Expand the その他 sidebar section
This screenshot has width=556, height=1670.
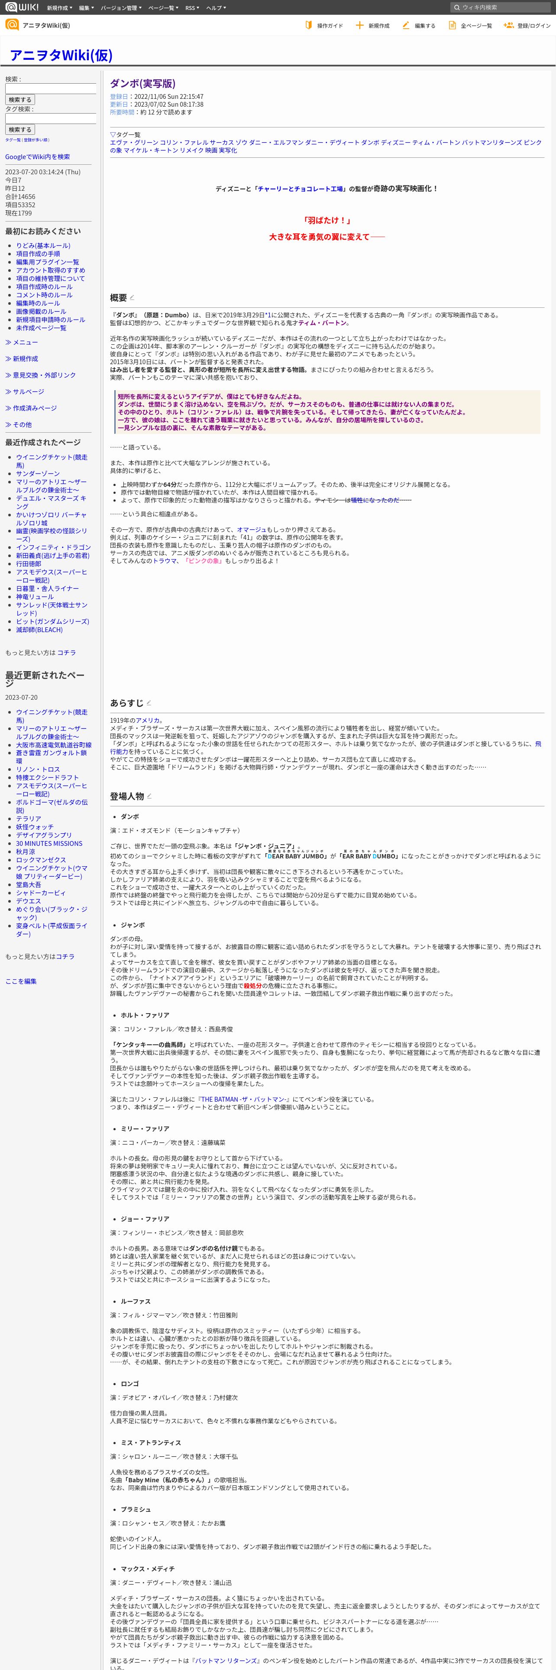click(x=18, y=424)
